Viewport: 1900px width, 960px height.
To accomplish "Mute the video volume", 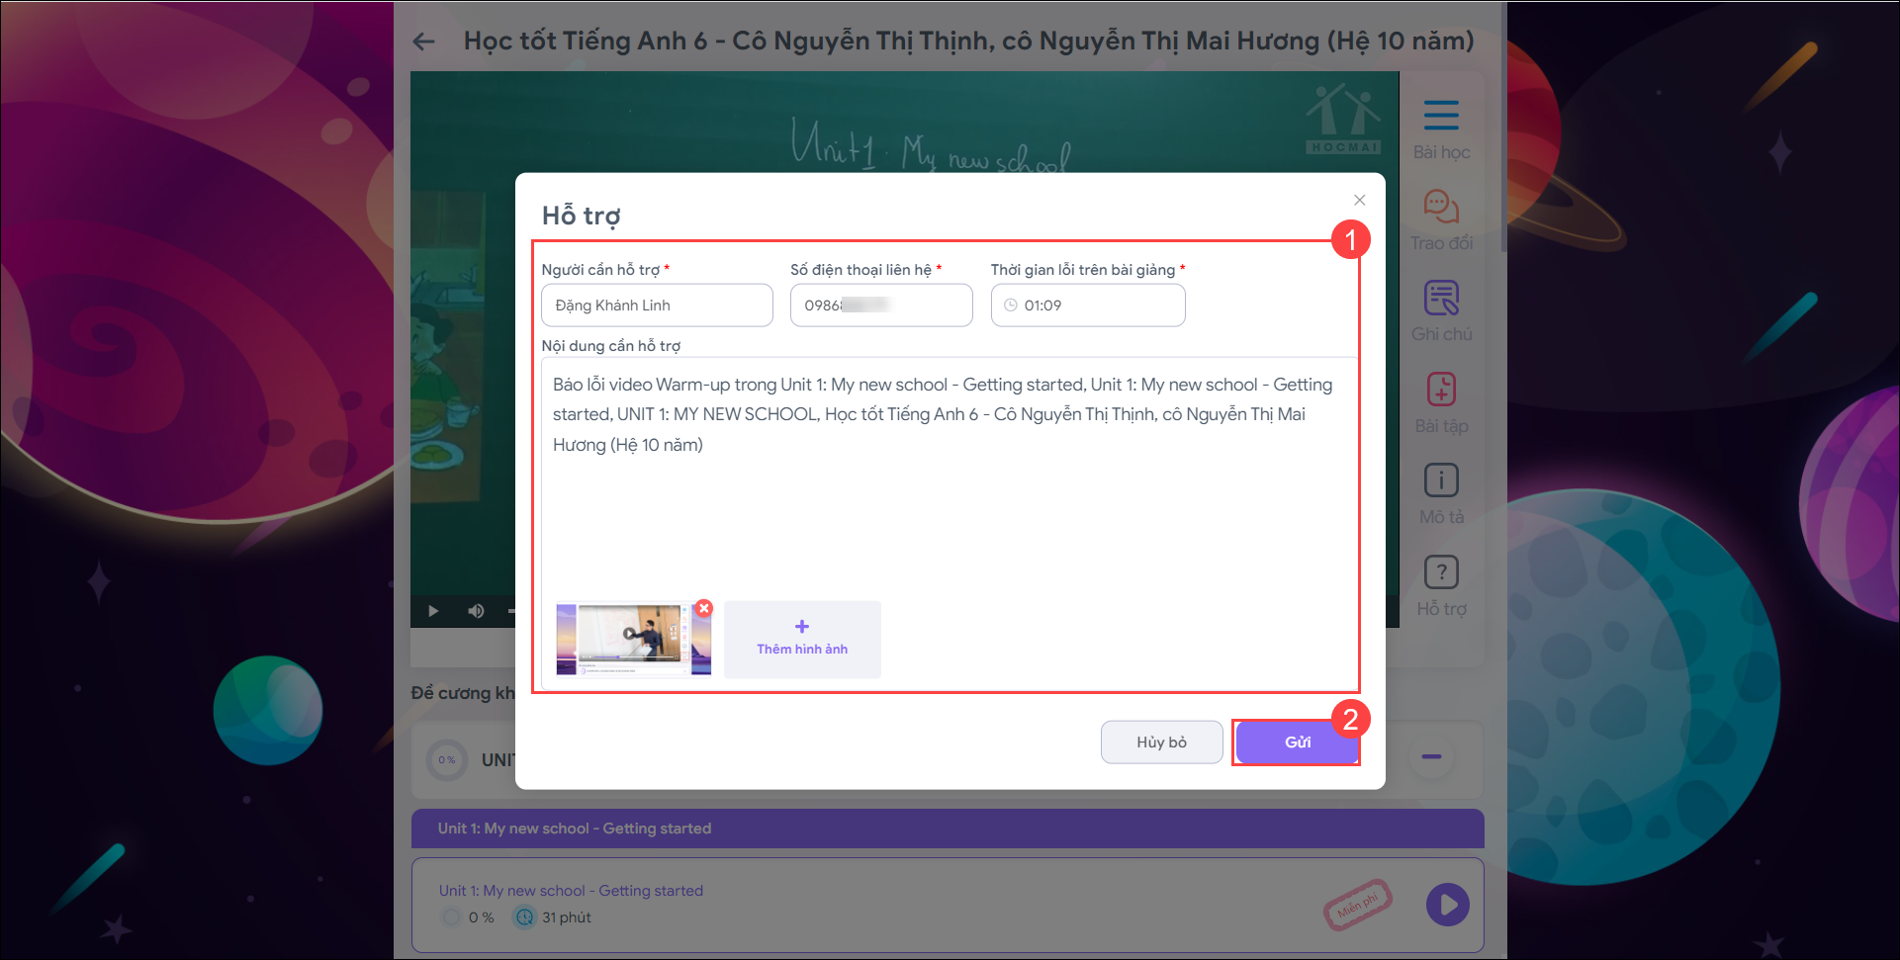I will (x=476, y=611).
